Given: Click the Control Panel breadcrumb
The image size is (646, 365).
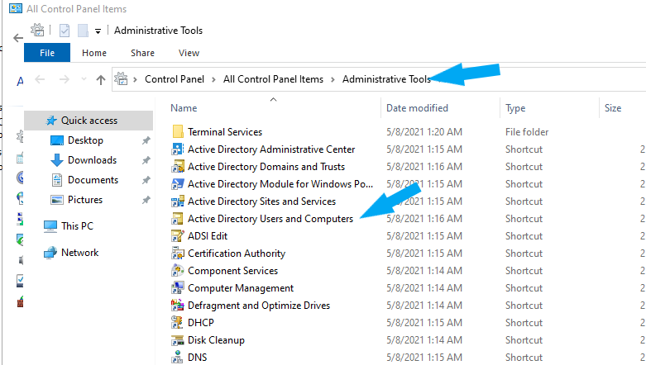Looking at the screenshot, I should pos(175,79).
